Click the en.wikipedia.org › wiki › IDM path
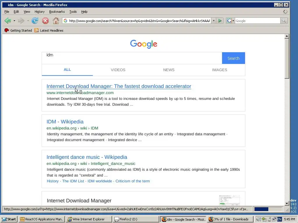 (72, 128)
